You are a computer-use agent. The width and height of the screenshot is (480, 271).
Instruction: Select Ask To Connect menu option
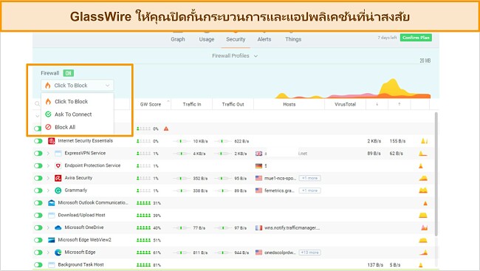[x=78, y=114]
